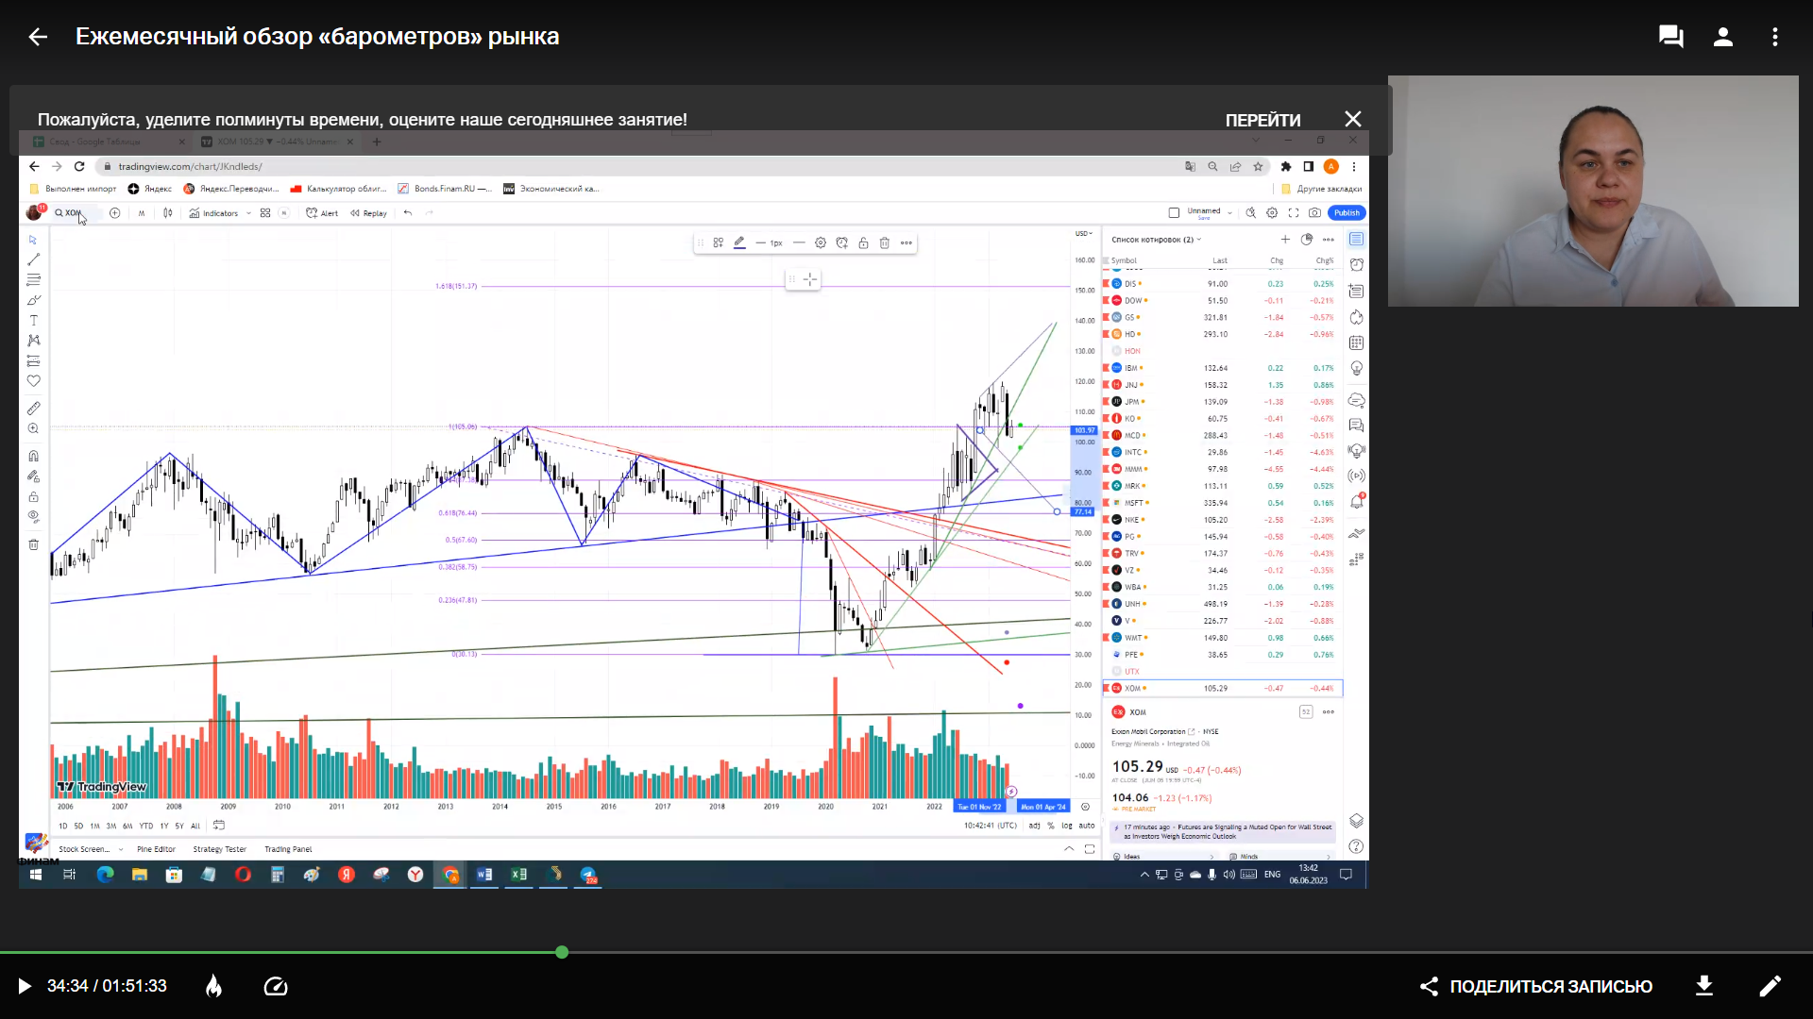Open chart settings gear icon

pyautogui.click(x=1272, y=213)
